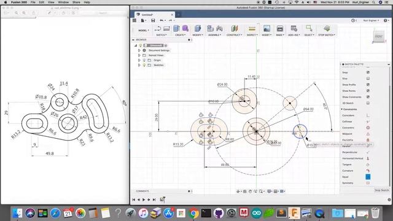
Task: Click the help question mark icon
Action: [x=385, y=20]
